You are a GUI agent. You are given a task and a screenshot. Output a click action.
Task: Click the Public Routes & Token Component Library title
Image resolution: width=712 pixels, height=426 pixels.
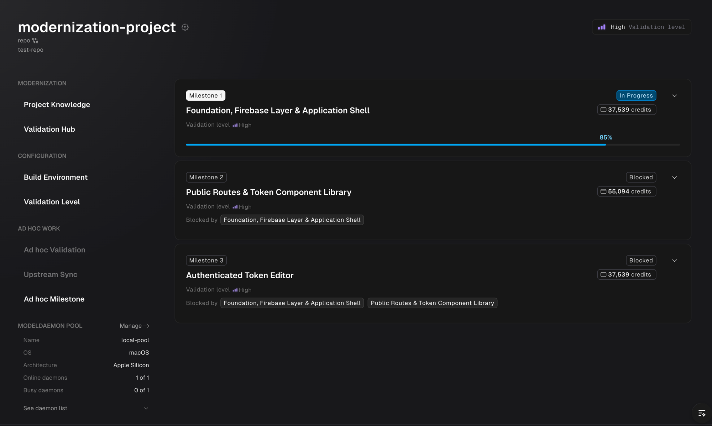(268, 192)
